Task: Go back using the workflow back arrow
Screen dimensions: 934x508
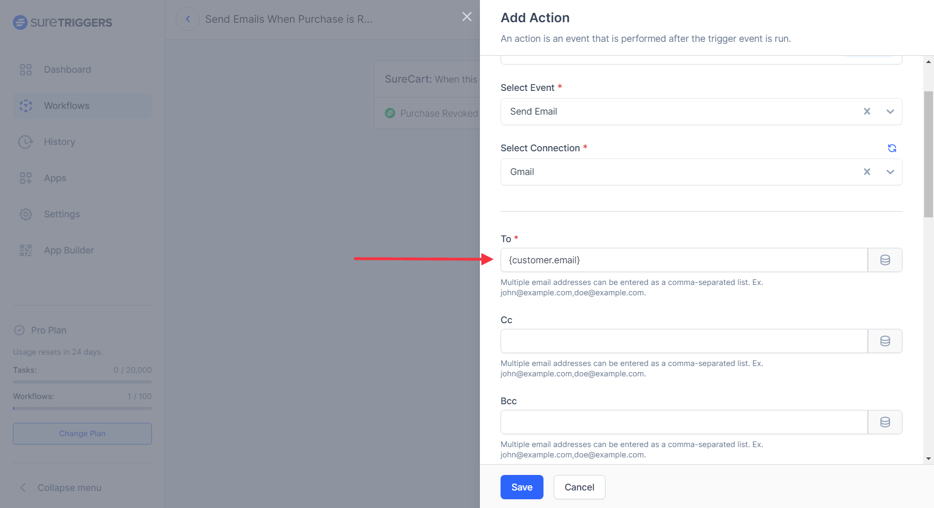Action: (188, 19)
